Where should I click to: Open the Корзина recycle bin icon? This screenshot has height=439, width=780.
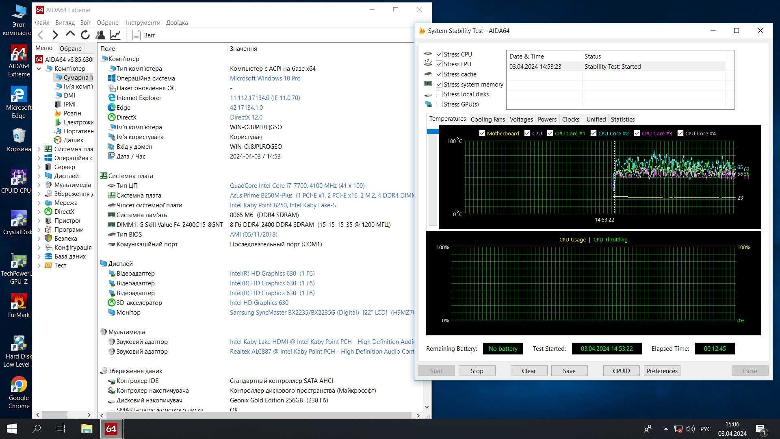pos(19,140)
